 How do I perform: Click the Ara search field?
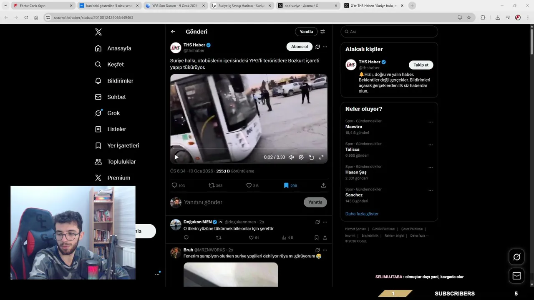389,32
